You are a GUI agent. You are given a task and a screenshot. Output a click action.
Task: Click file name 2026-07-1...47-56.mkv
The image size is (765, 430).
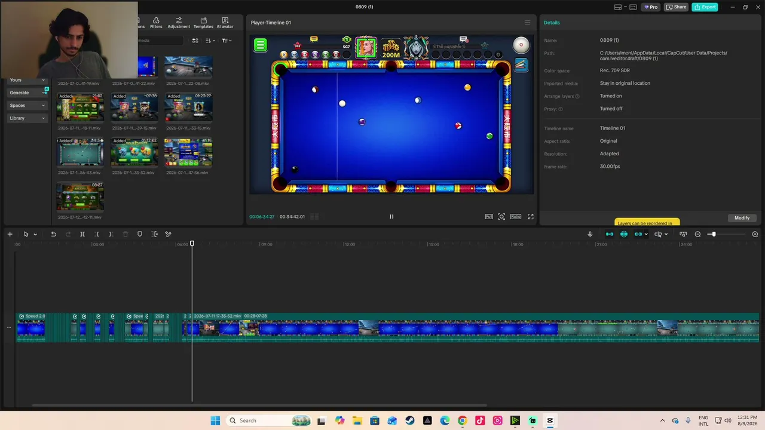click(x=188, y=173)
